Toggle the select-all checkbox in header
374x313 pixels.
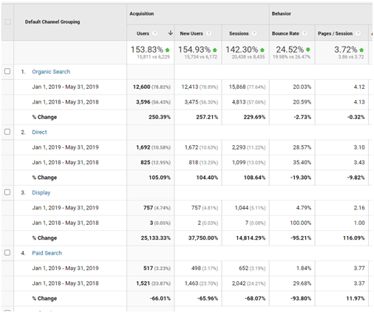click(x=7, y=22)
